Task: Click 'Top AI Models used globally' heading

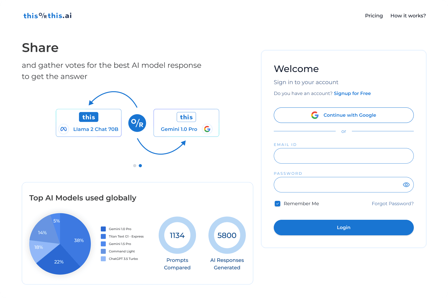Action: click(83, 198)
